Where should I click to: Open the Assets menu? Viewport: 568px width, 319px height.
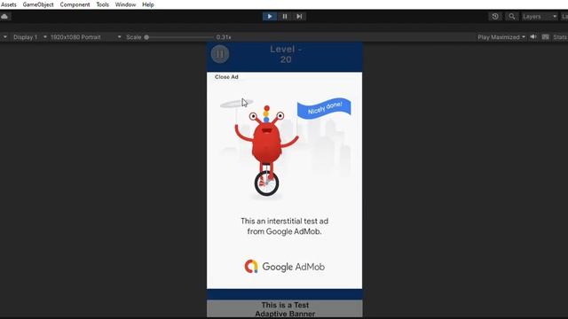point(8,4)
